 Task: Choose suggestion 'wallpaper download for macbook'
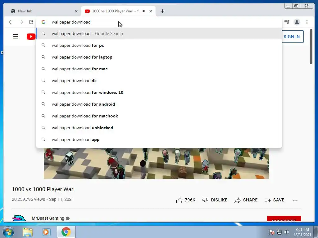[x=159, y=116]
